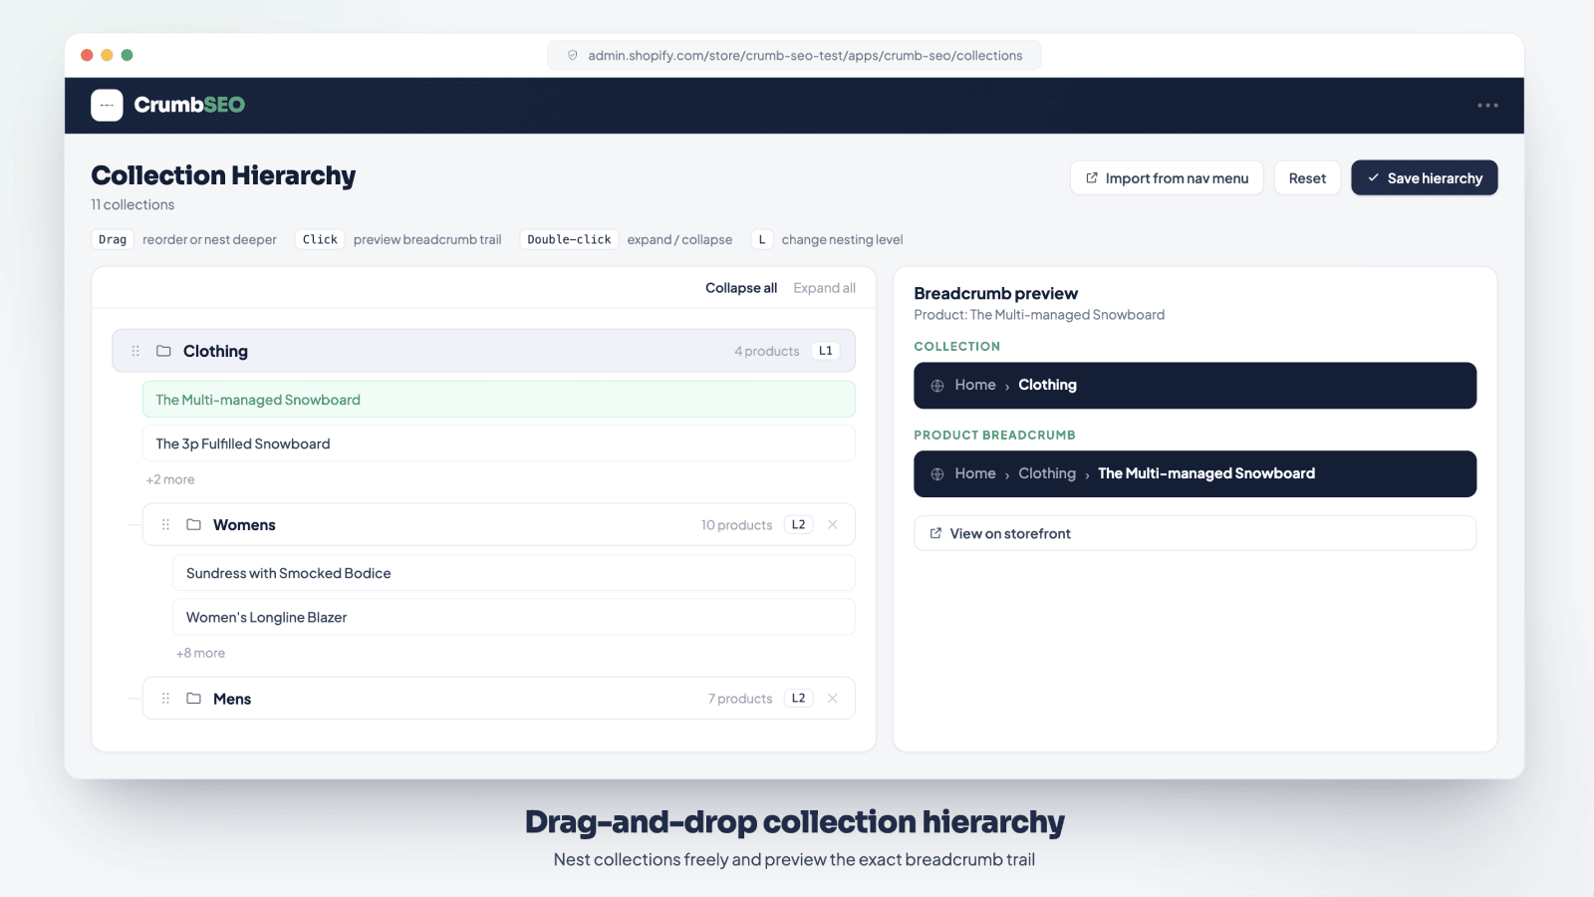Remove Womens from nesting with X

click(x=833, y=524)
